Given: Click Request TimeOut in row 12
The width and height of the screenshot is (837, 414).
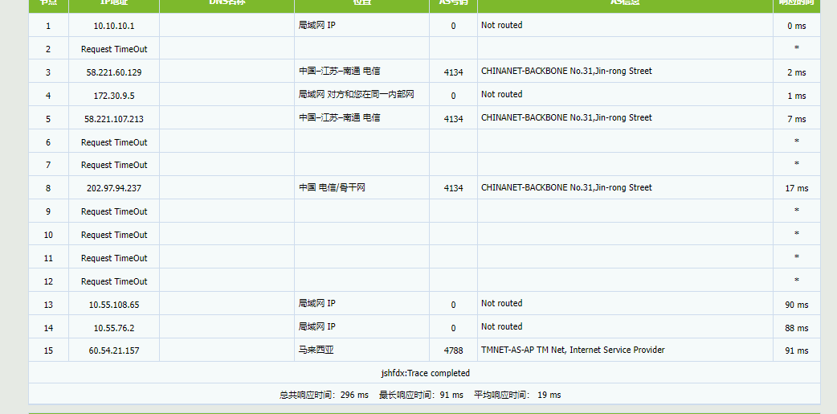Looking at the screenshot, I should [114, 281].
